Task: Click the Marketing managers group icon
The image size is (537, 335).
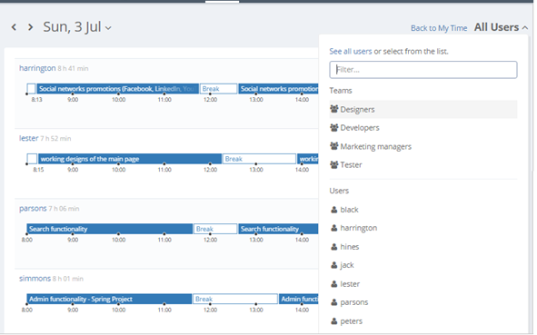Action: 333,146
